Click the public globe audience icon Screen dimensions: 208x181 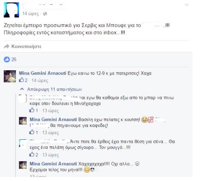[45, 14]
